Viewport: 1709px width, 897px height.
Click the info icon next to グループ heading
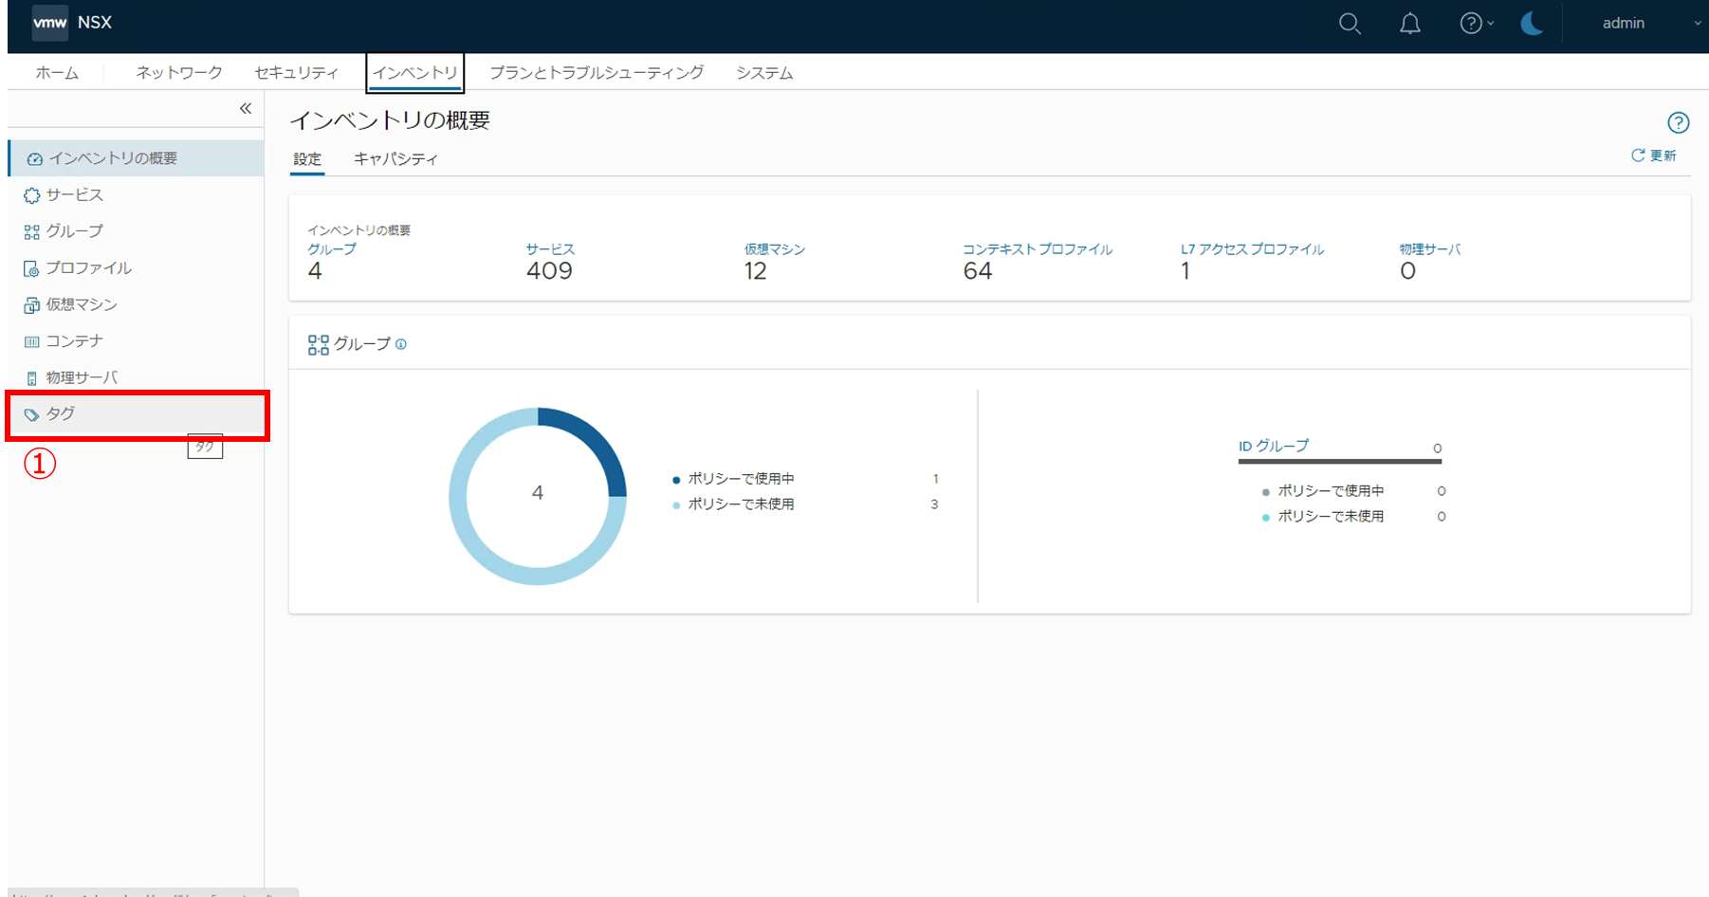point(401,344)
